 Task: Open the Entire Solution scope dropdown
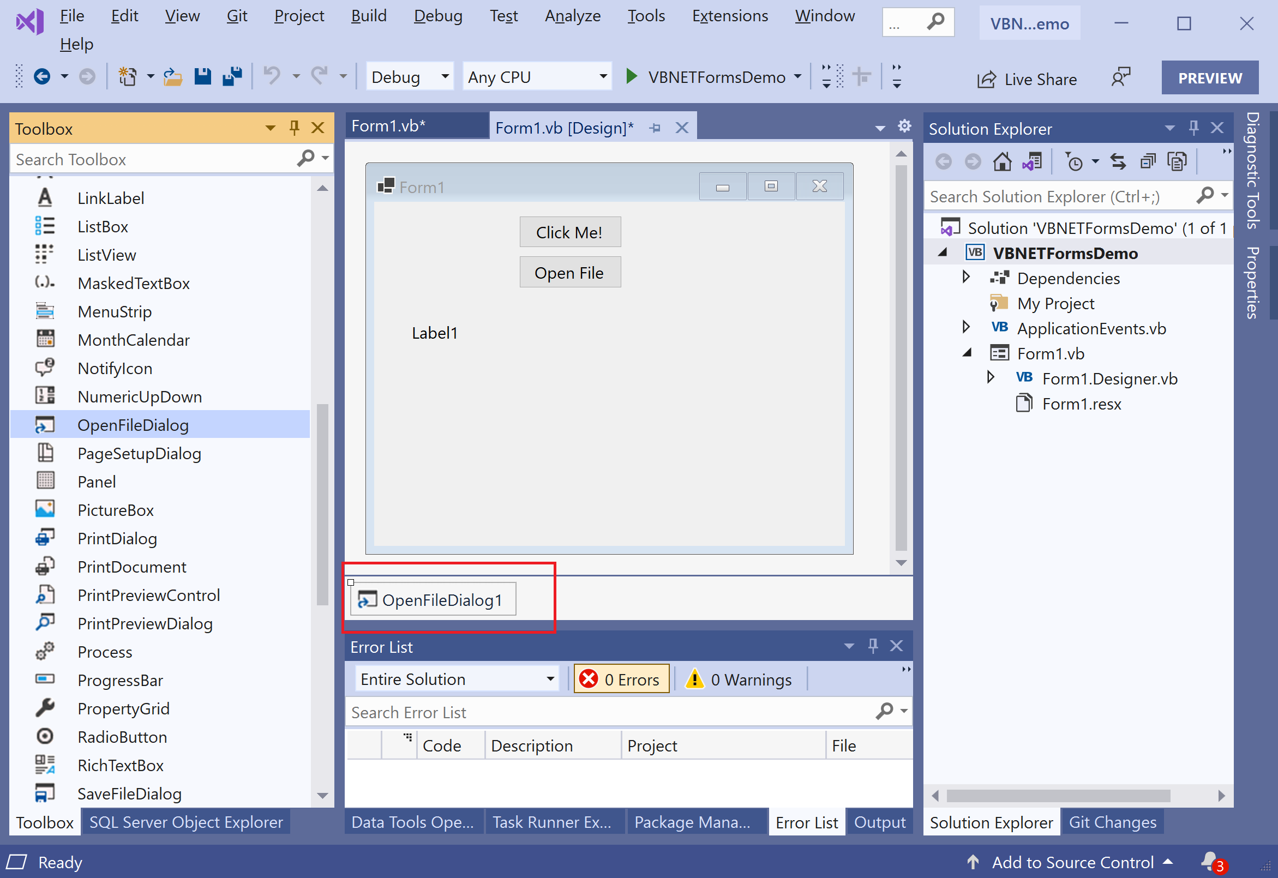(457, 679)
